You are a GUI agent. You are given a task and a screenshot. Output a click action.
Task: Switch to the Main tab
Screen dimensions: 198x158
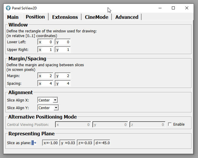click(x=13, y=17)
